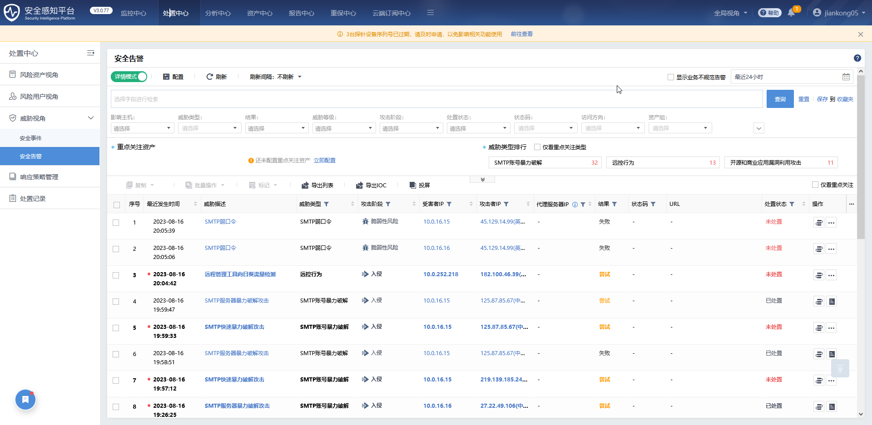This screenshot has height=425, width=872.
Task: Filter the 受害者IP column with funnel icon
Action: (449, 204)
